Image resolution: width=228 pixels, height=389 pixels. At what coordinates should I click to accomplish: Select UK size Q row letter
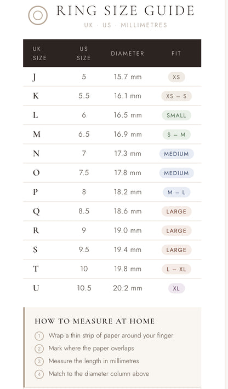pos(36,211)
